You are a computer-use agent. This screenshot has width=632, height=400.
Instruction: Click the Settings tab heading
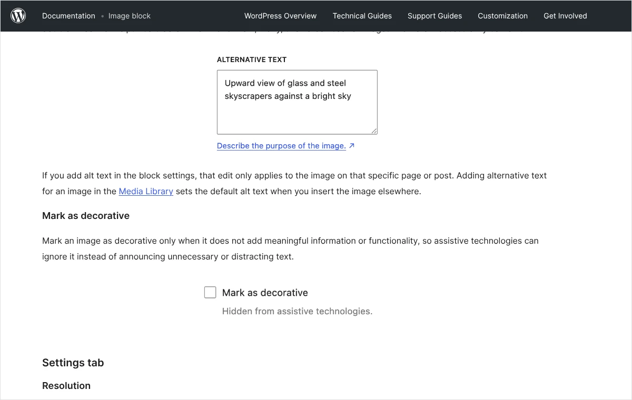[x=73, y=363]
